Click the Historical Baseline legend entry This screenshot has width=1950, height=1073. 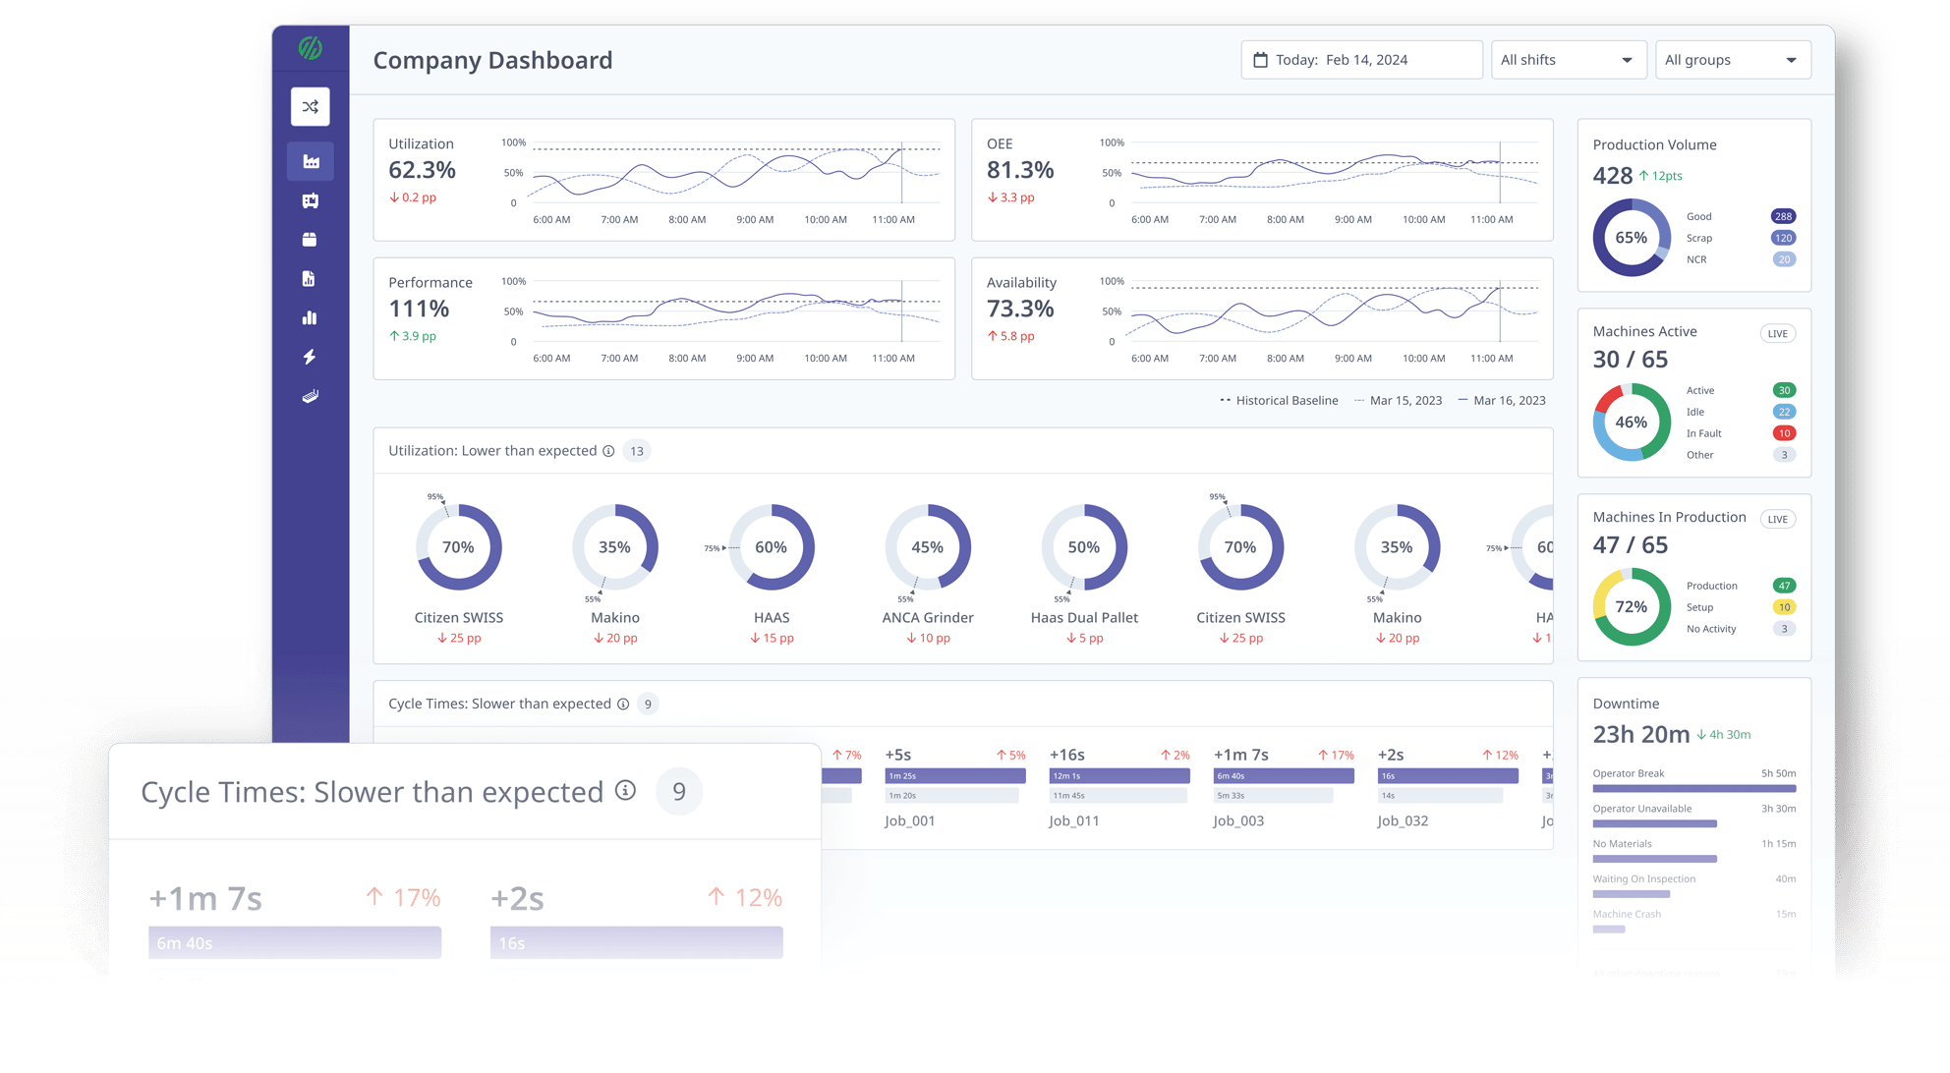pos(1279,400)
